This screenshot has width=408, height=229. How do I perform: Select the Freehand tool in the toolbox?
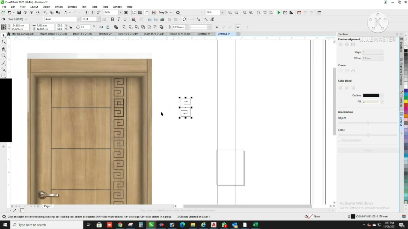coord(4,63)
